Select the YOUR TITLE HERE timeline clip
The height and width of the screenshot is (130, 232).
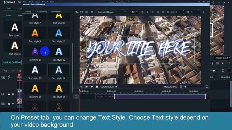[x=151, y=97]
